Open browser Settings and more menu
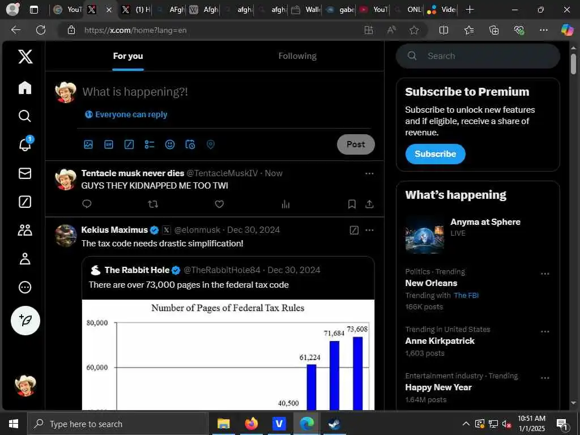Screen dimensions: 580x435 (x=543, y=30)
